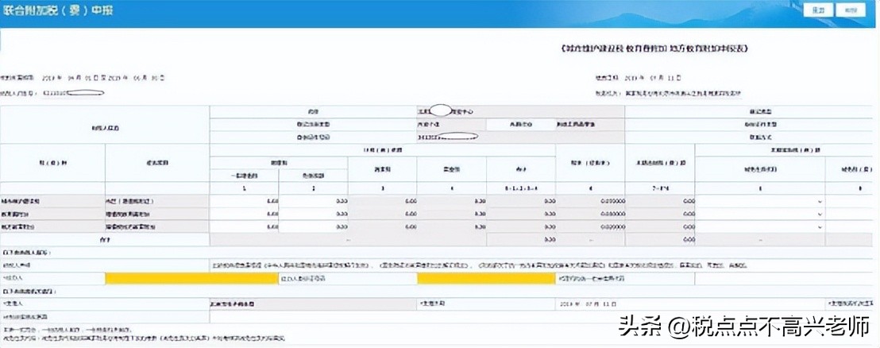Click column 1 VAT amount in the 城市维护建设税 row
The width and height of the screenshot is (880, 348).
tap(244, 201)
